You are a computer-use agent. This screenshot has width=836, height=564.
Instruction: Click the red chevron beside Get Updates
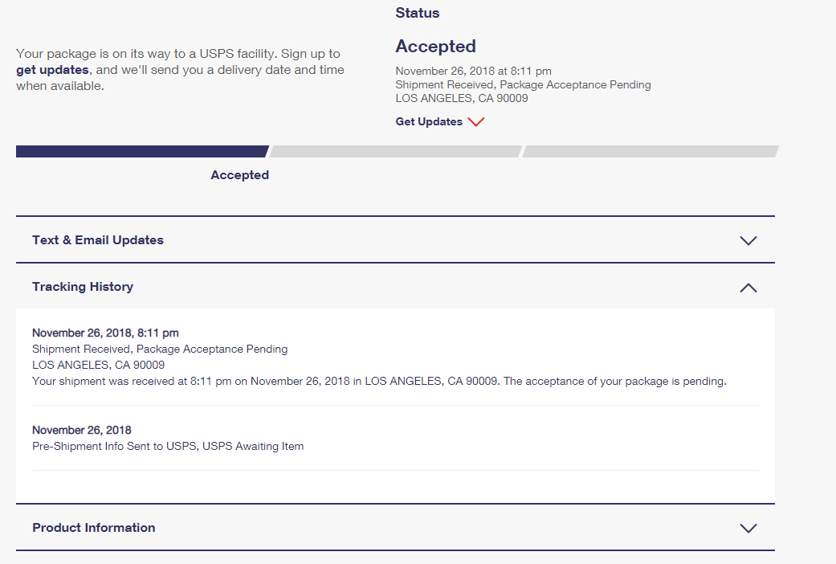(476, 122)
